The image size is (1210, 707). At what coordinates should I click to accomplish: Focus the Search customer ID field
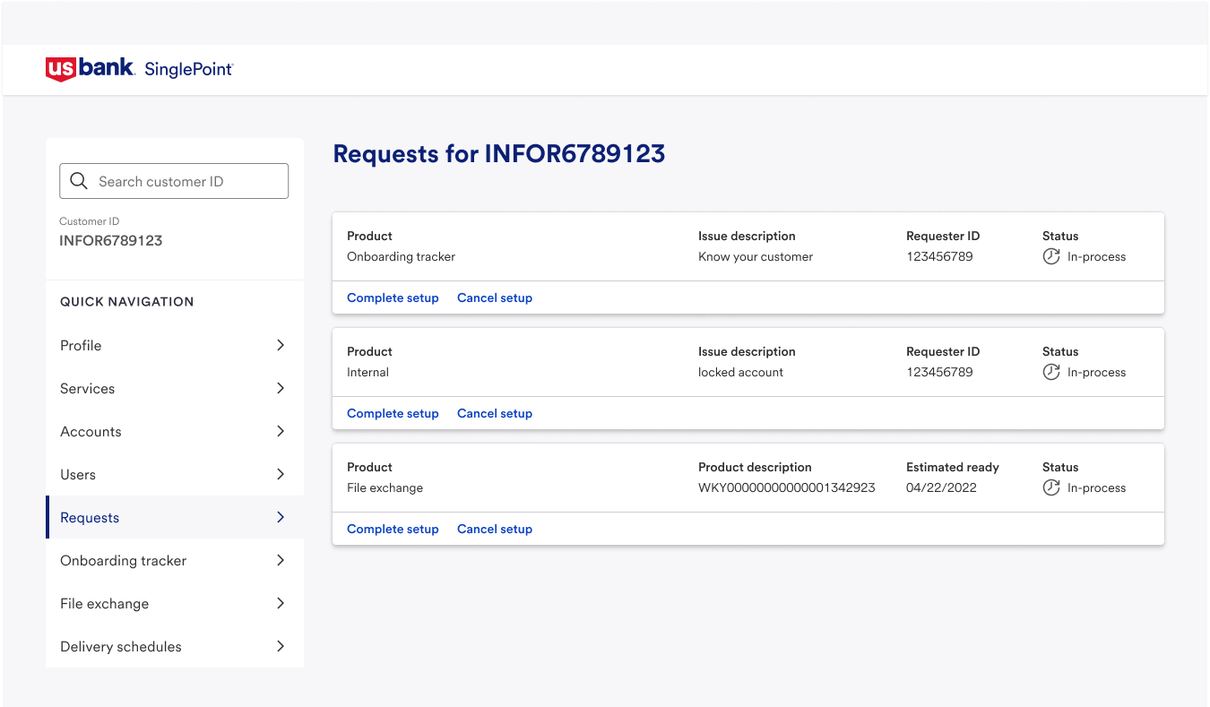pos(174,181)
